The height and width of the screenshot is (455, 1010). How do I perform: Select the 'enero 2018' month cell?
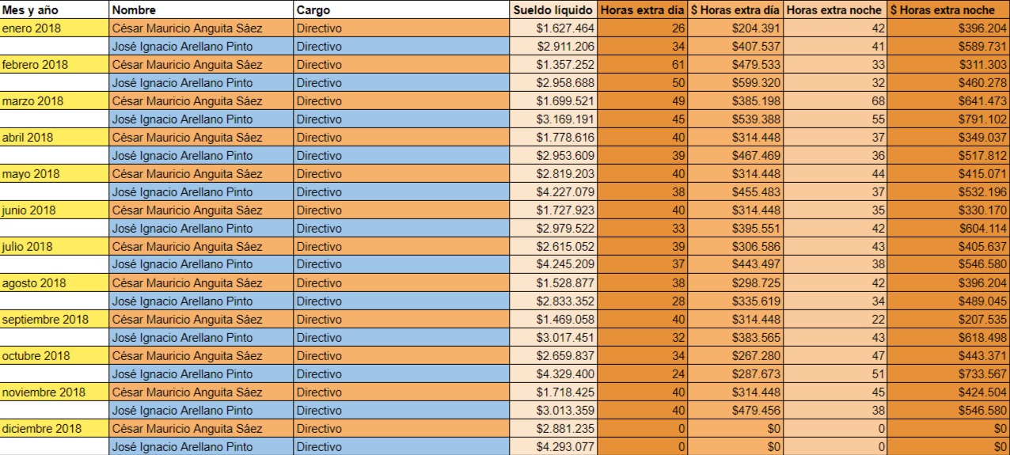55,28
